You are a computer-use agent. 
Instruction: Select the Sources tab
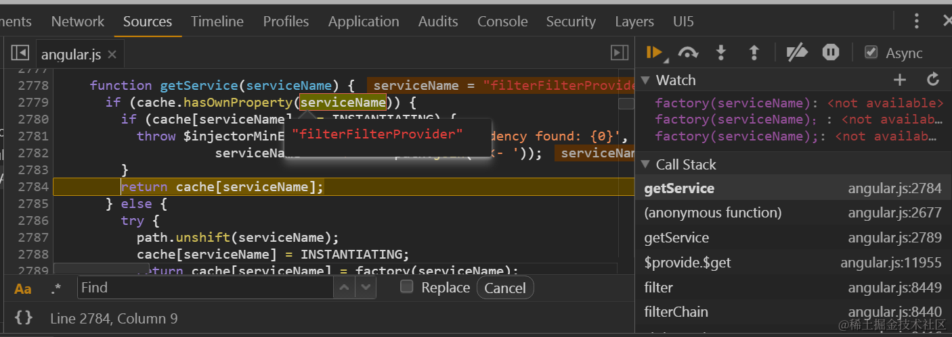point(148,22)
